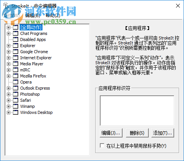Click the 添加(T)... button
Viewport: 184px width, 161px height.
click(163, 133)
